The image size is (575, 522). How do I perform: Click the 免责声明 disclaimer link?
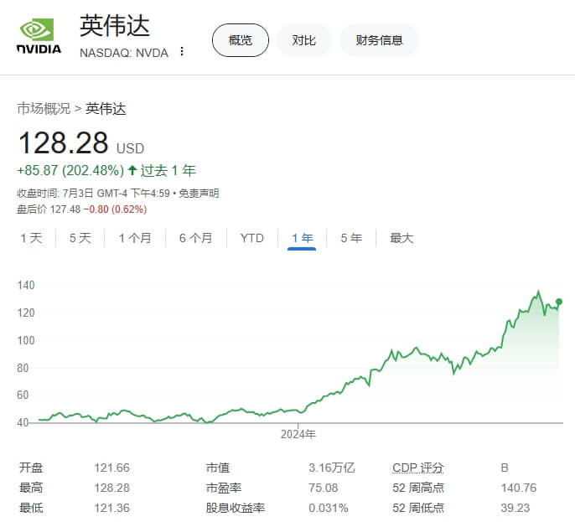[199, 194]
